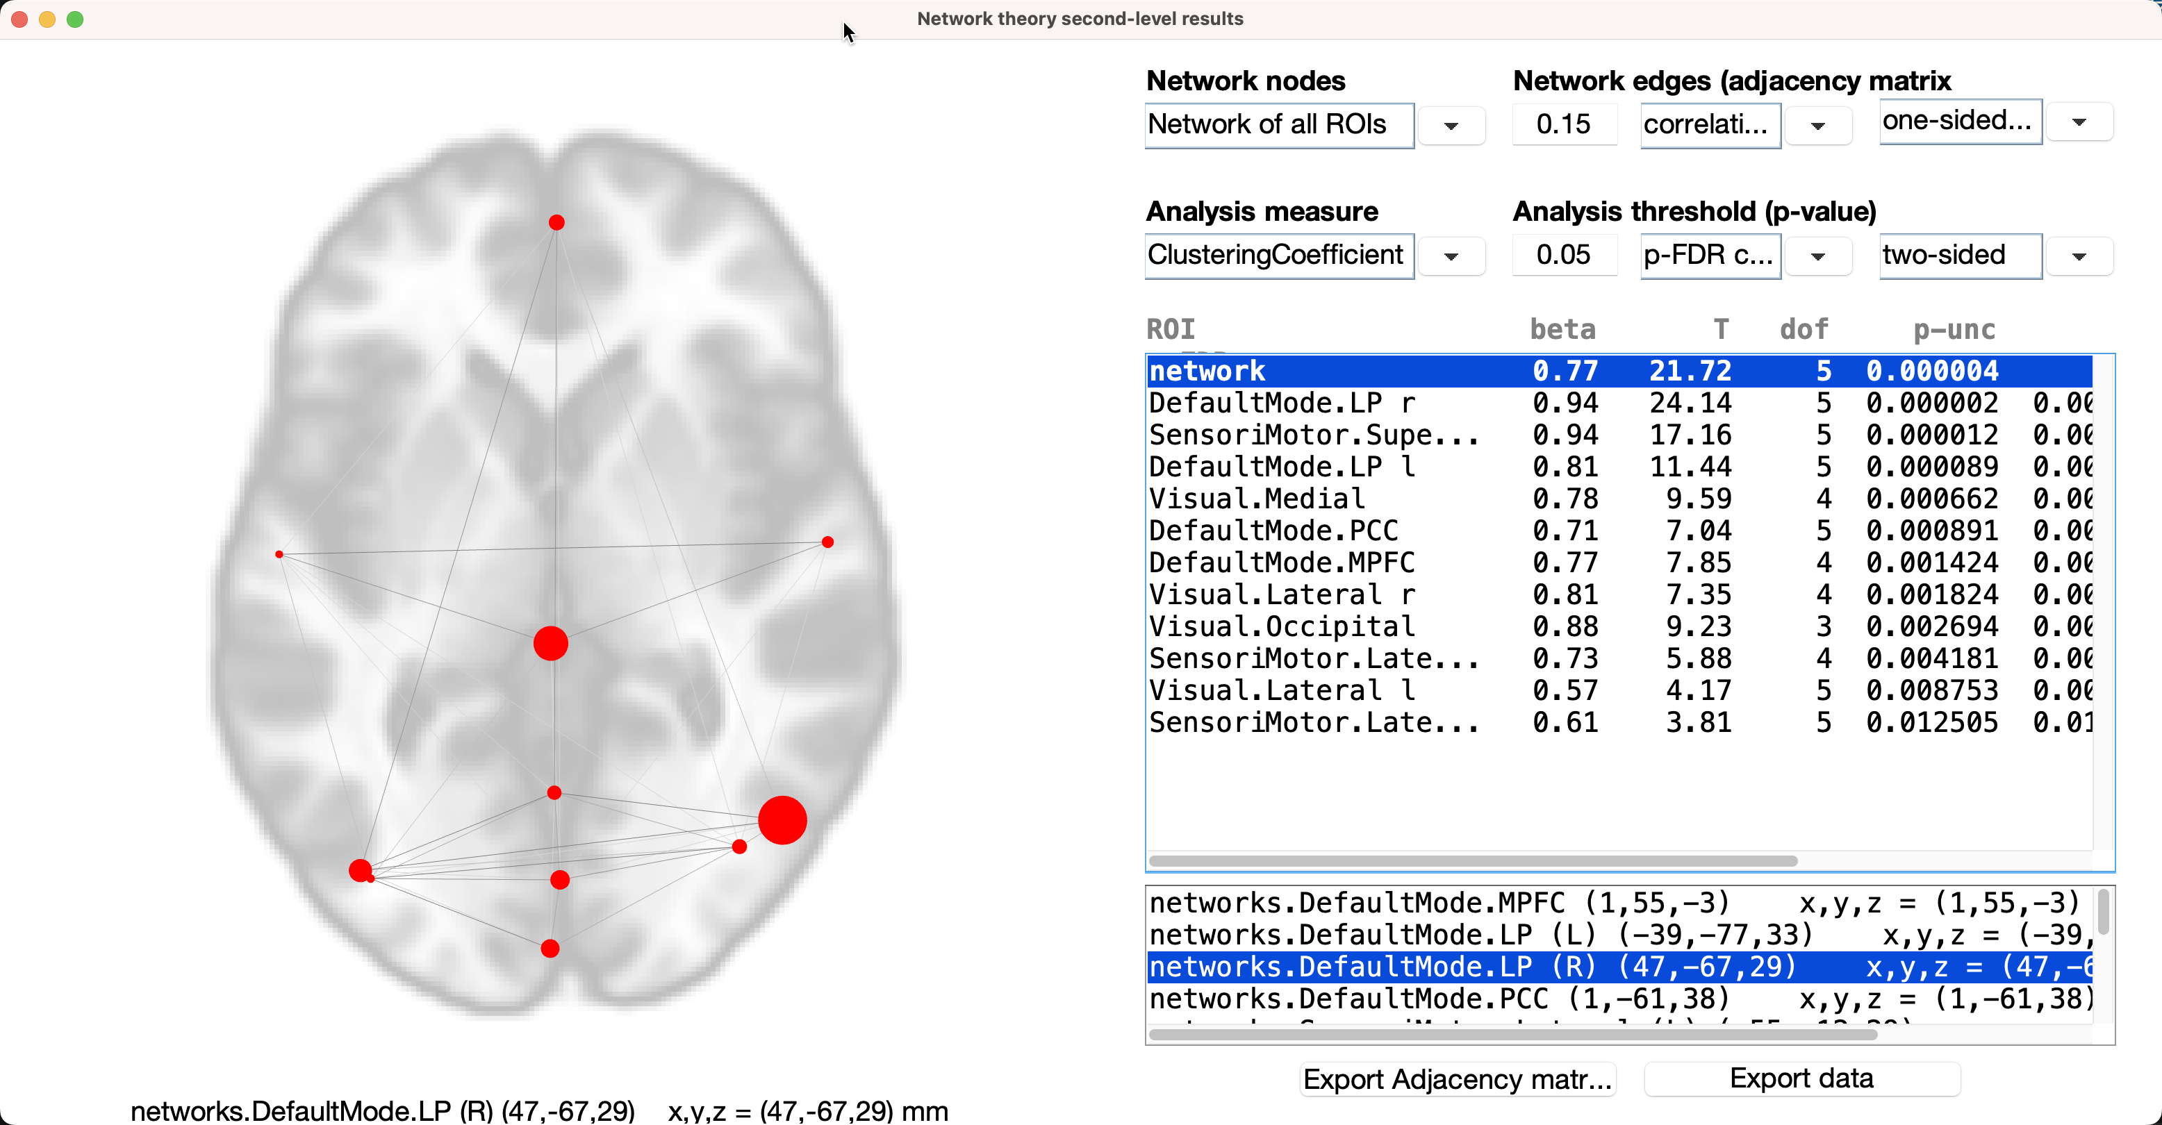Click the topmost frontal red node
The width and height of the screenshot is (2162, 1125).
coord(556,222)
